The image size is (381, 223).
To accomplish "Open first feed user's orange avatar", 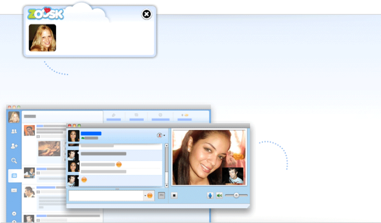I will coord(29,130).
